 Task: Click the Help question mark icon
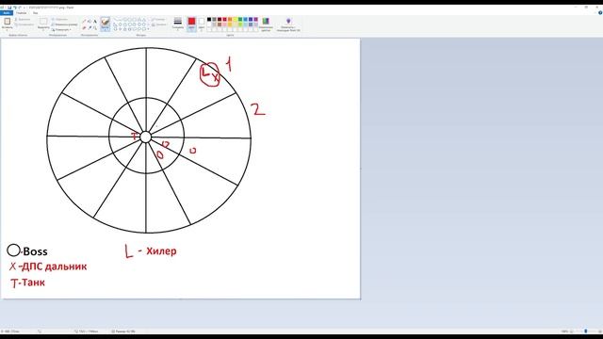click(x=600, y=12)
